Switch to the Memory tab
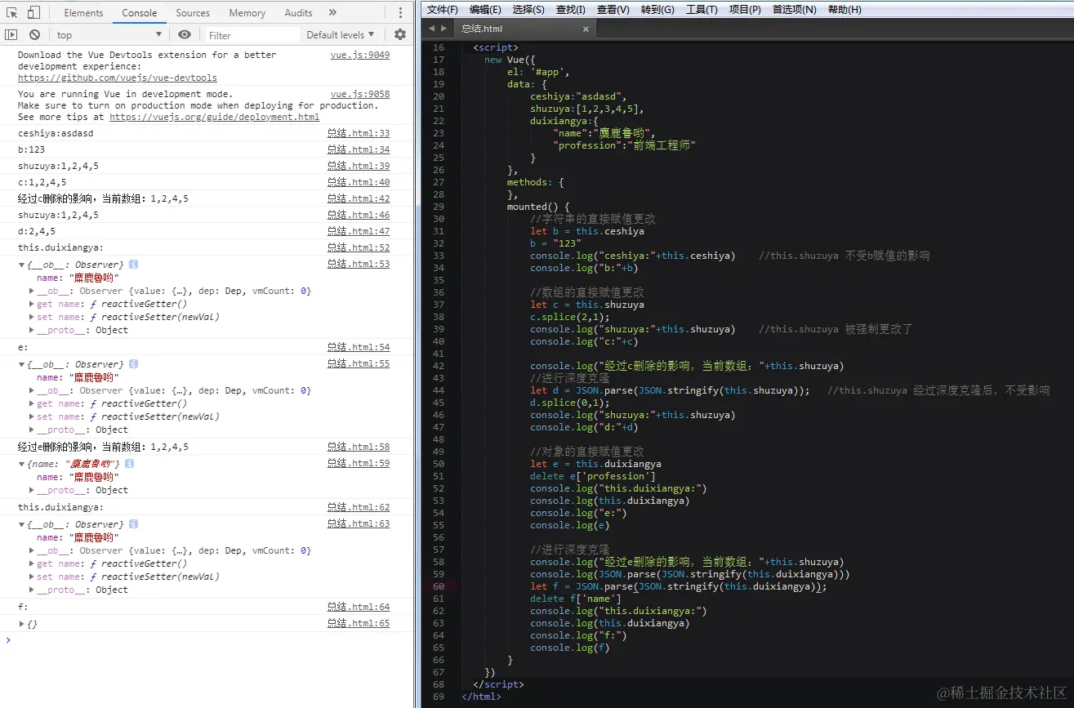Viewport: 1074px width, 708px height. tap(247, 12)
